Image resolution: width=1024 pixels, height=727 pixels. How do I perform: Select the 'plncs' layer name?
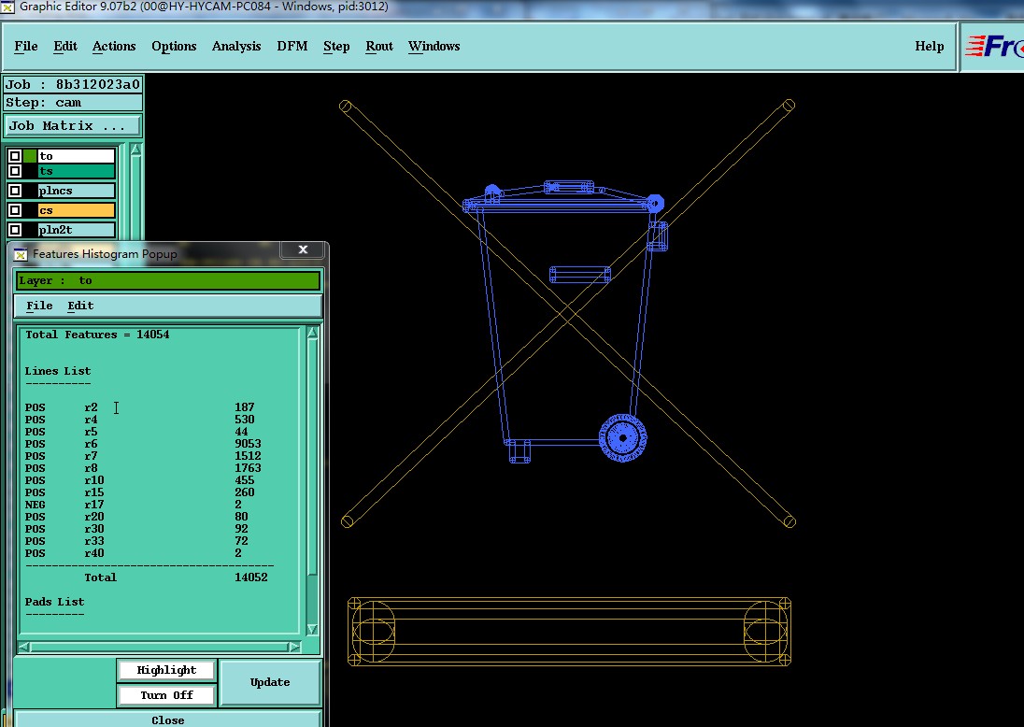pos(76,191)
